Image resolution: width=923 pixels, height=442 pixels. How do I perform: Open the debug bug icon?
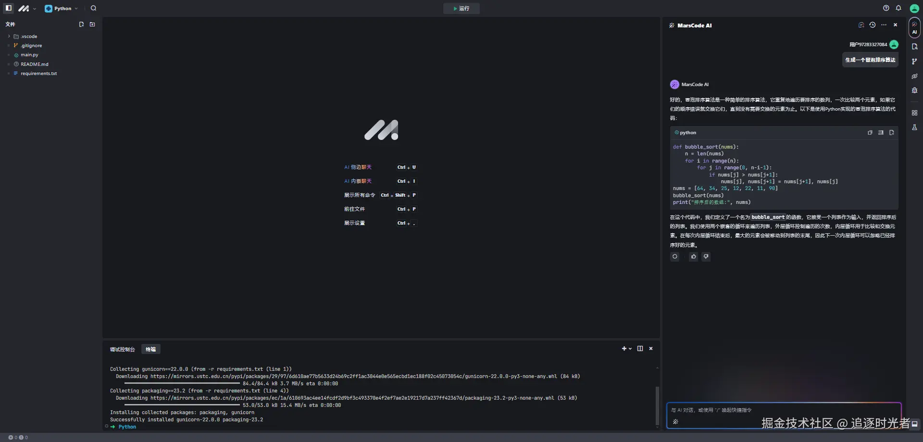click(914, 90)
